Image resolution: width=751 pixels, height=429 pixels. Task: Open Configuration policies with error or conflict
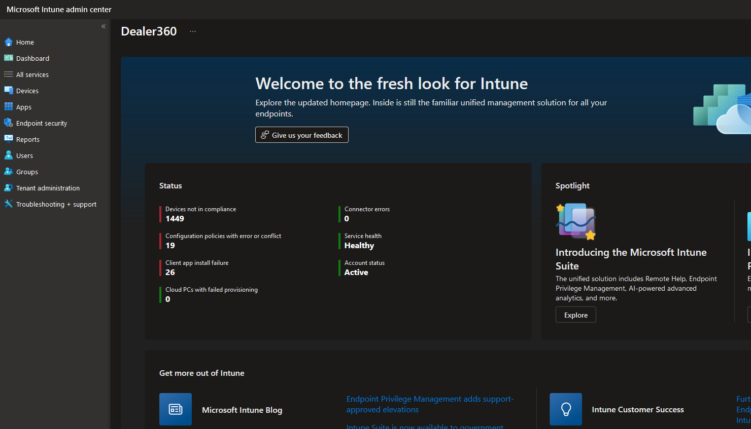coord(223,236)
